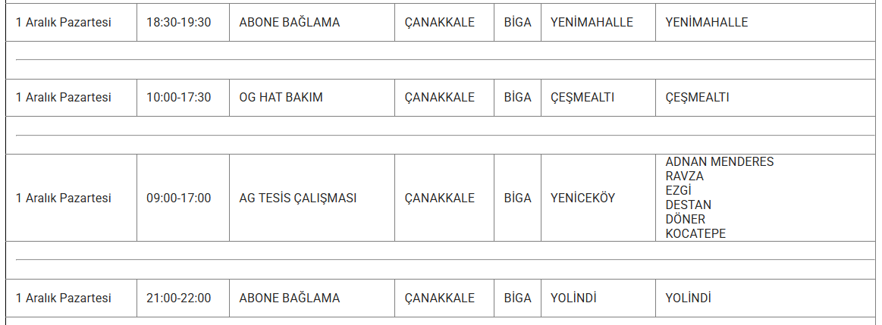
Task: Click ABONE BAĞLAMA in the 18:30-19:30 row
Action: 289,23
